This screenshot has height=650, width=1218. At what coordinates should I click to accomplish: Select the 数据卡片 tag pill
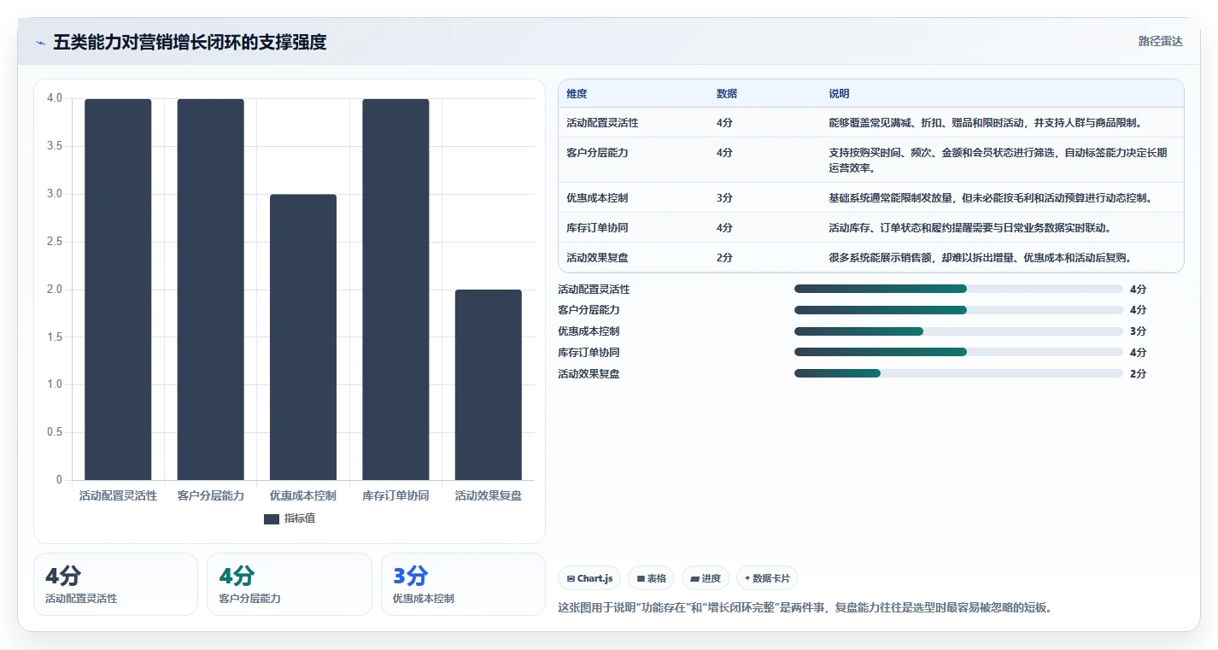(x=767, y=578)
